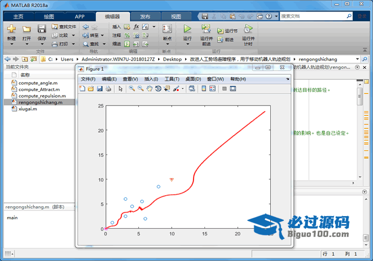
Task: Click the Compare (比较) button
Action: [x=60, y=35]
